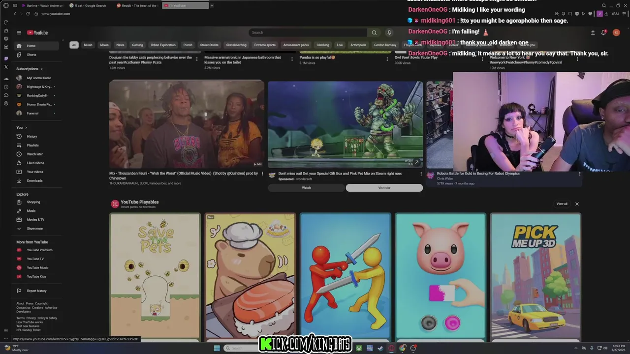This screenshot has height=354, width=630.
Task: Open new browser tab plus button
Action: 212,5
